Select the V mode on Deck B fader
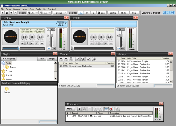The height and width of the screenshot is (126, 176). click(x=118, y=30)
